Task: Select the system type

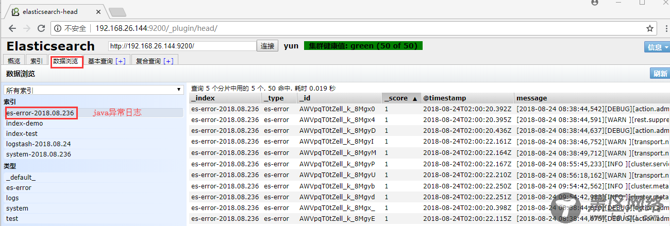Action: pyautogui.click(x=93, y=208)
